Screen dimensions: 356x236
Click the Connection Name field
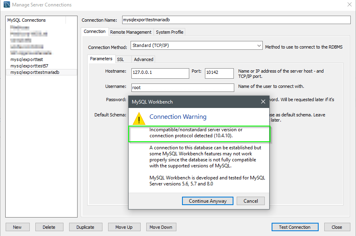[x=236, y=20]
